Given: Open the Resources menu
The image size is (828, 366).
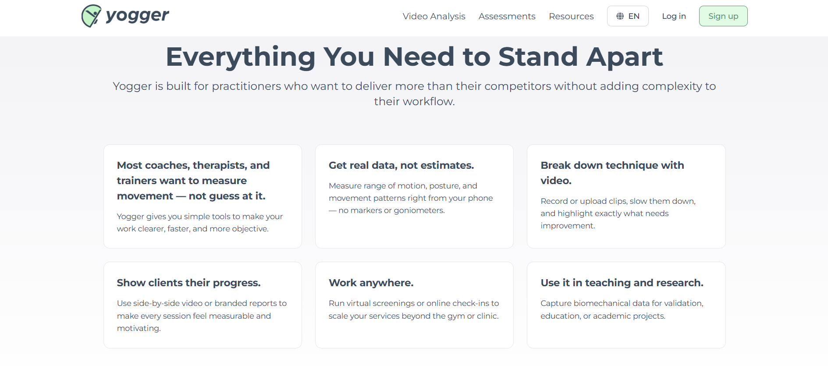Looking at the screenshot, I should 571,16.
